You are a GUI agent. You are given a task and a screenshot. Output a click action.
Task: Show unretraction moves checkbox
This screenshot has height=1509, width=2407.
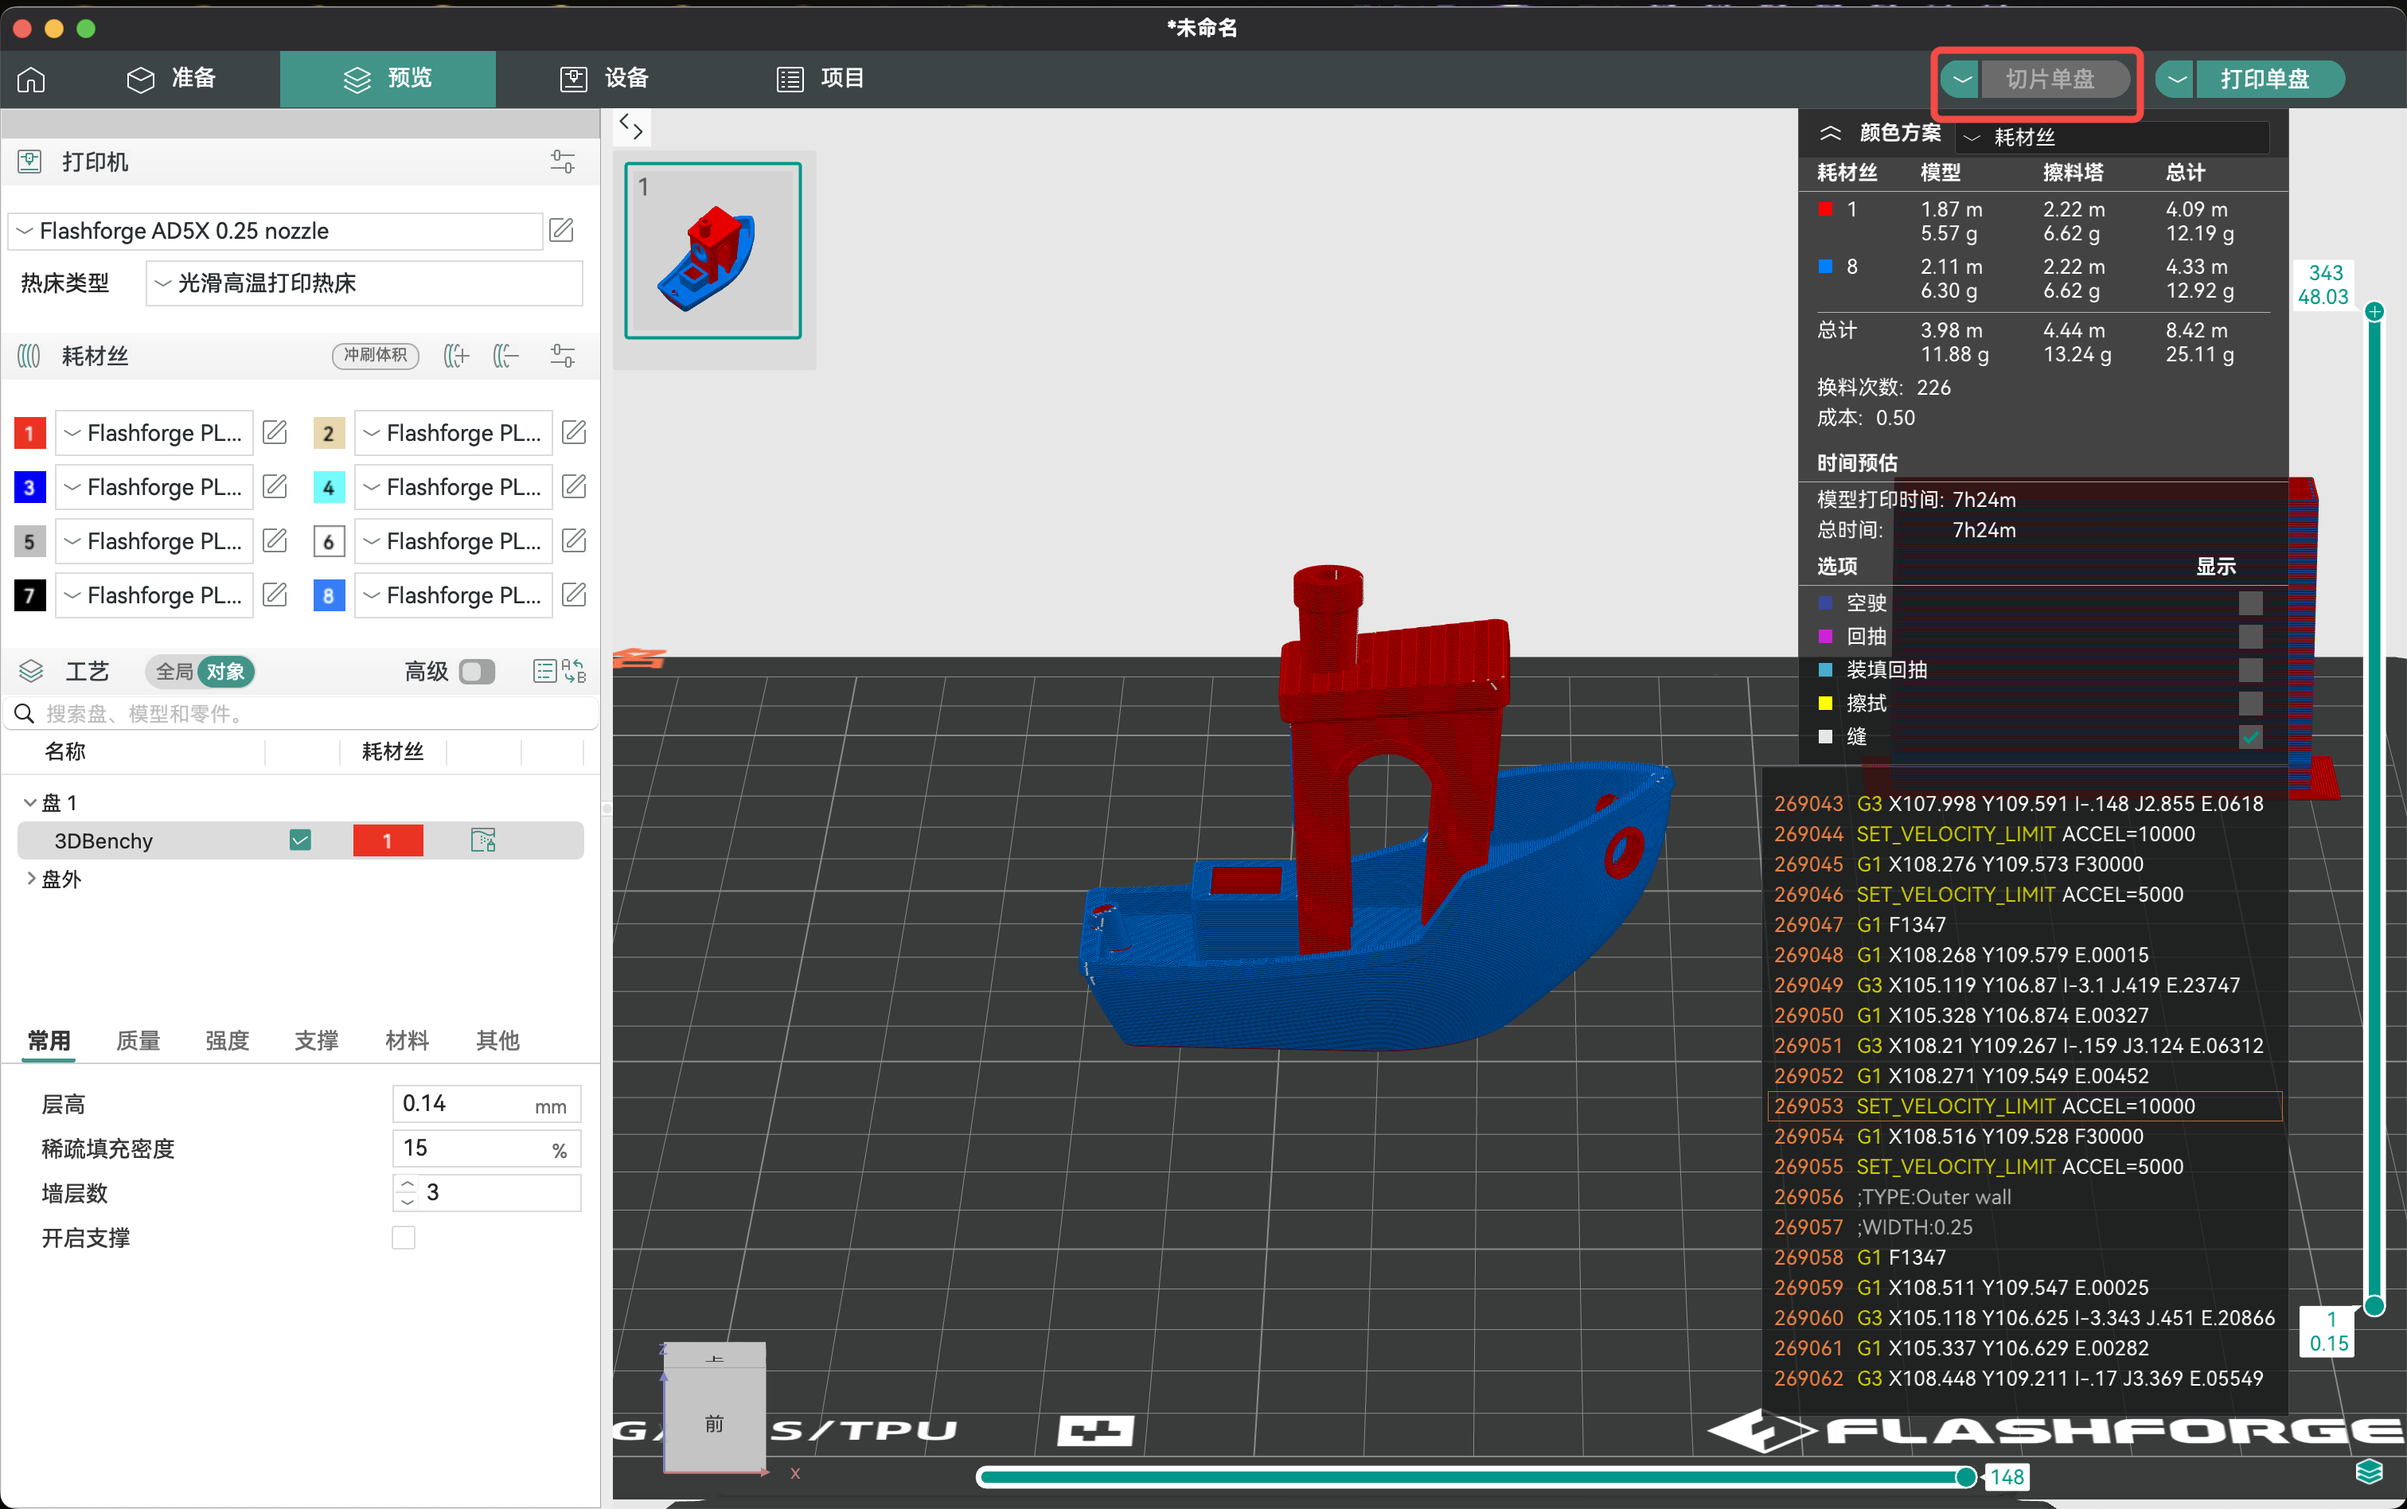[2250, 669]
